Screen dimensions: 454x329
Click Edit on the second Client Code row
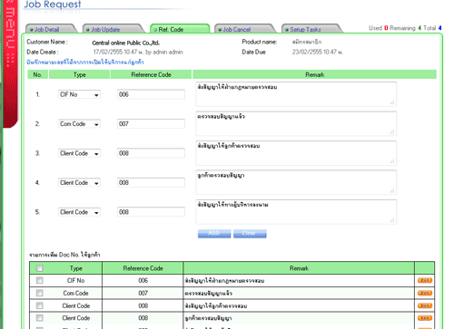click(x=425, y=318)
